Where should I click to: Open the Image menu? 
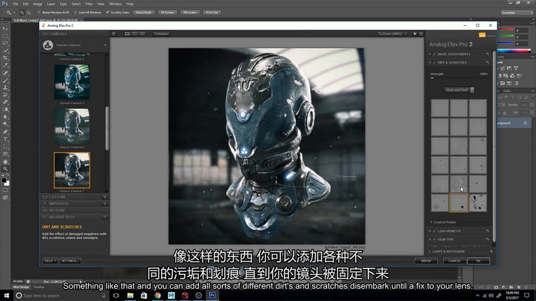(38, 4)
